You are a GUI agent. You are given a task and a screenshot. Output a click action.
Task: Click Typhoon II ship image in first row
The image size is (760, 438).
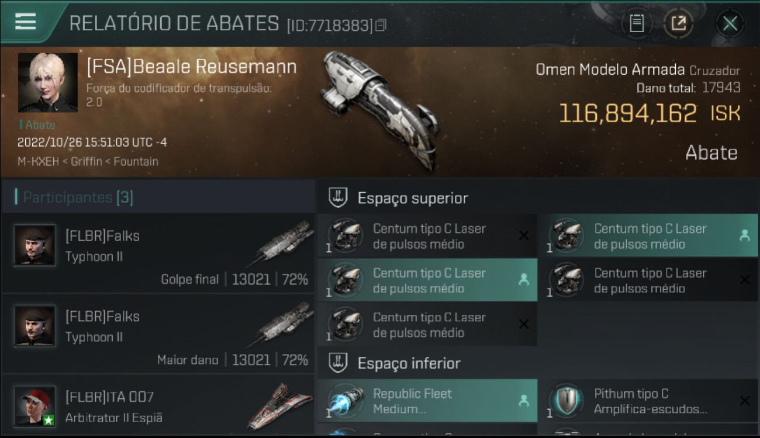283,243
